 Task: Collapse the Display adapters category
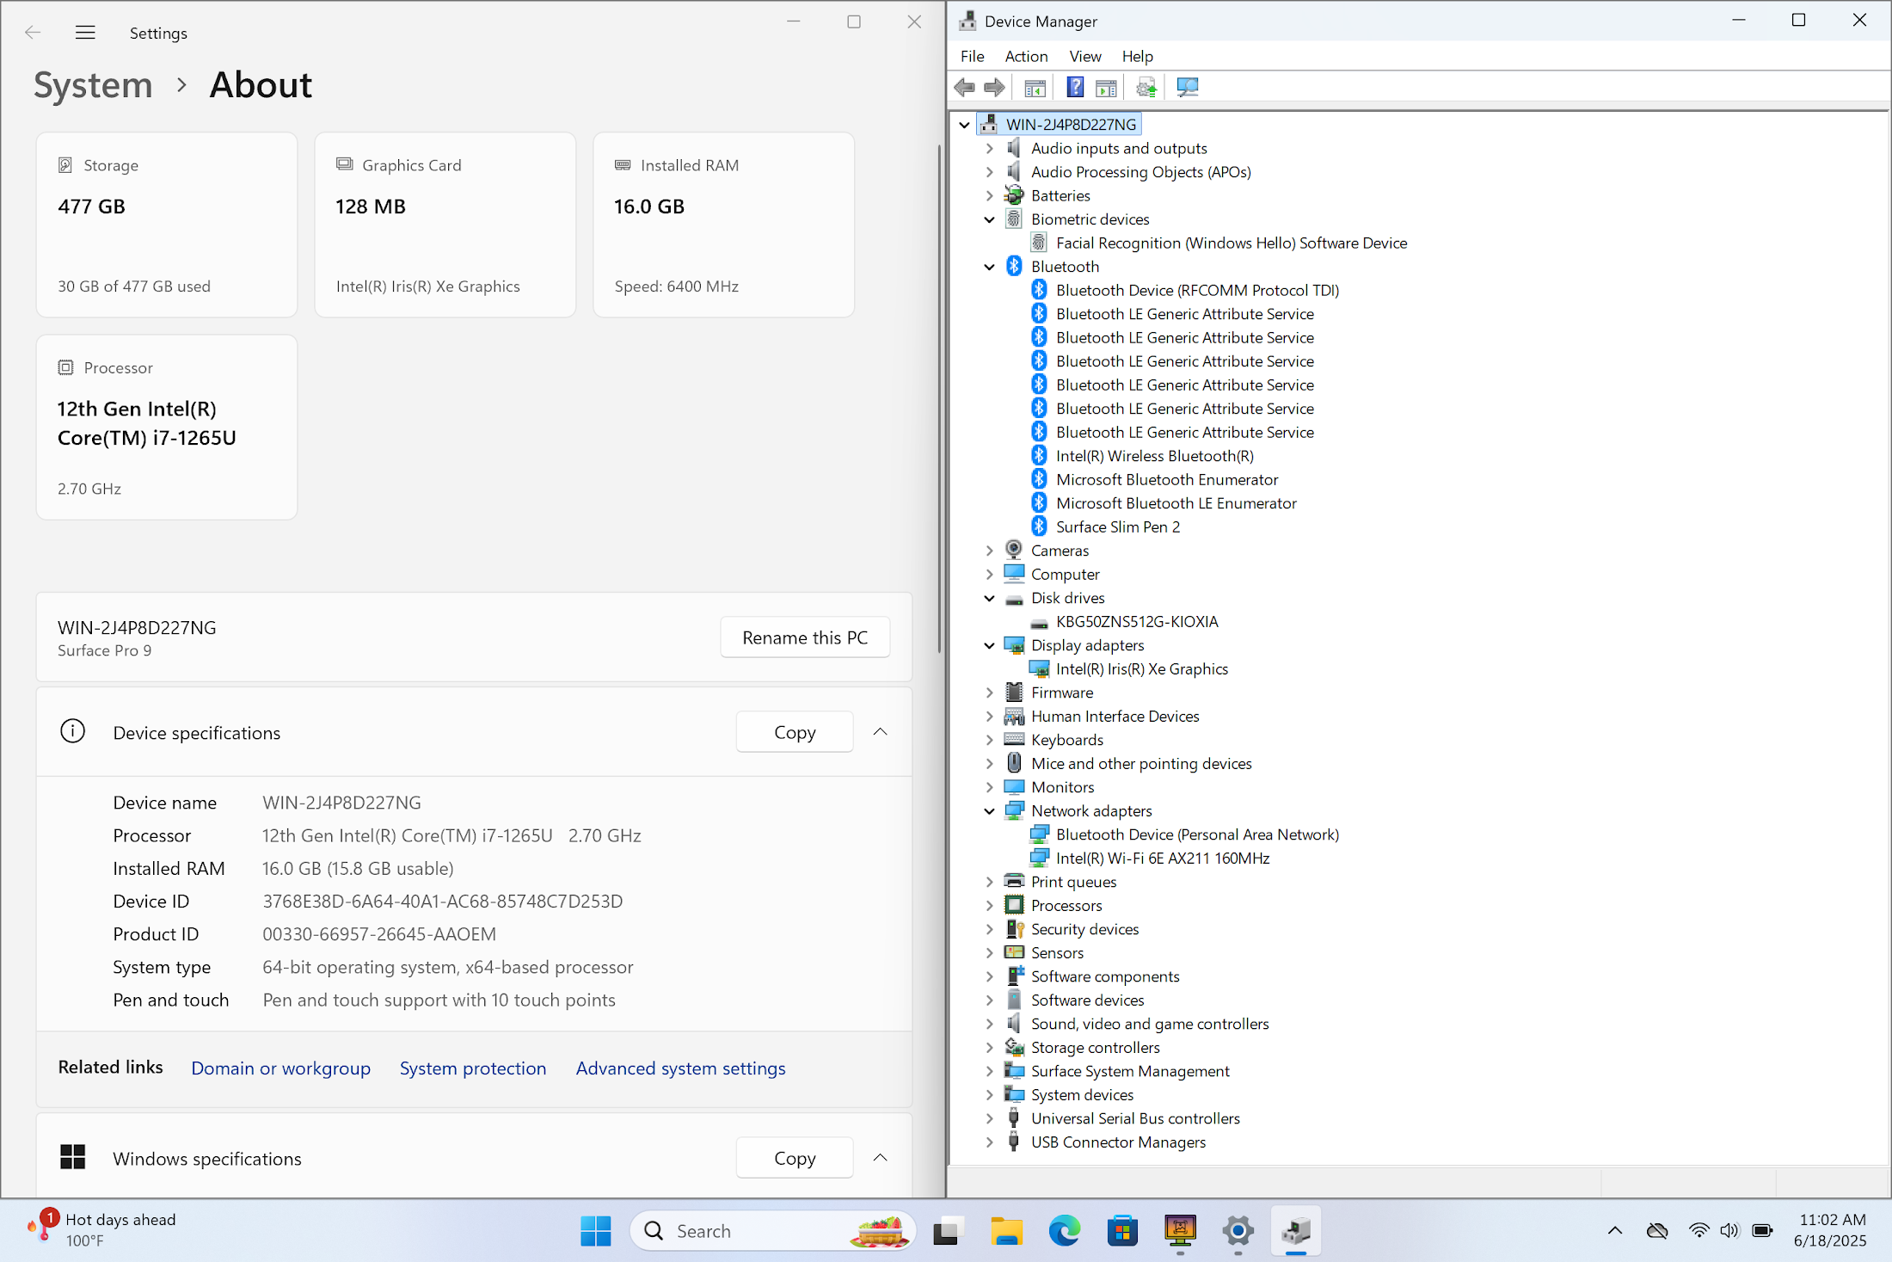coord(989,645)
